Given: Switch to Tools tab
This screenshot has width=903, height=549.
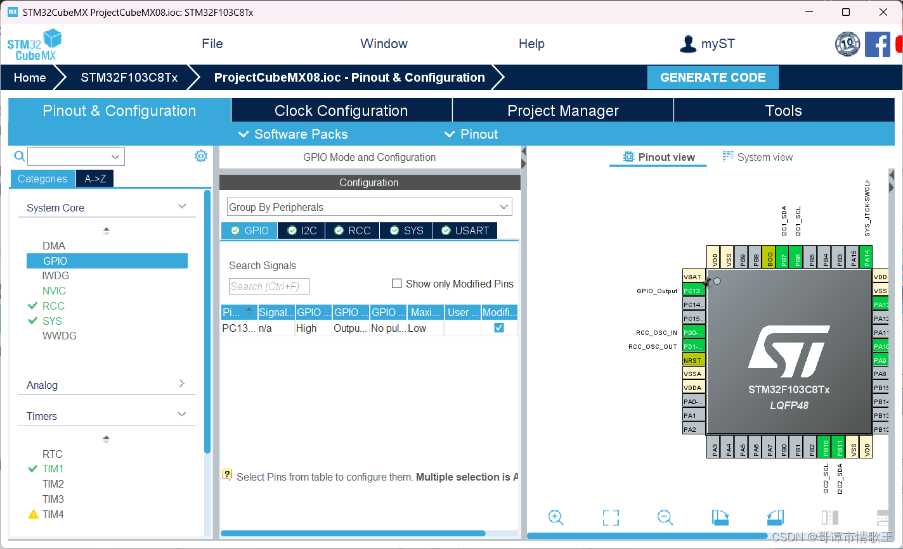Looking at the screenshot, I should [x=784, y=110].
